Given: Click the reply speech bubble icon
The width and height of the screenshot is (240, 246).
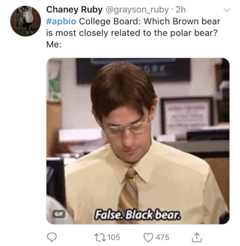Looking at the screenshot, I should 52,237.
